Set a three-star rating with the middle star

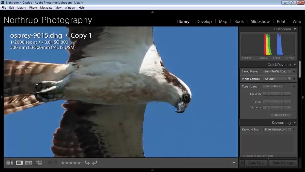(x=71, y=163)
